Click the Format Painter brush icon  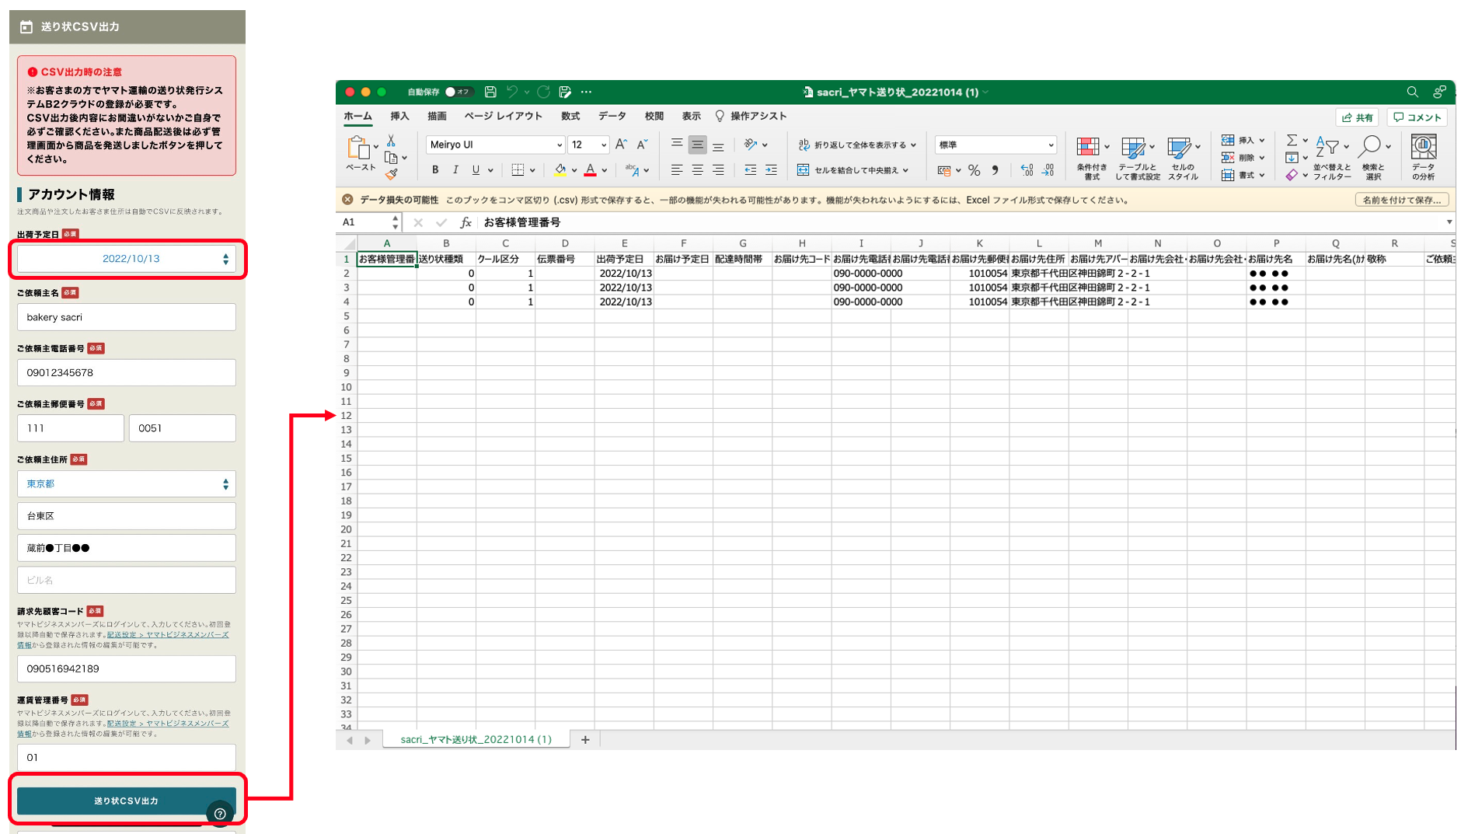tap(391, 174)
